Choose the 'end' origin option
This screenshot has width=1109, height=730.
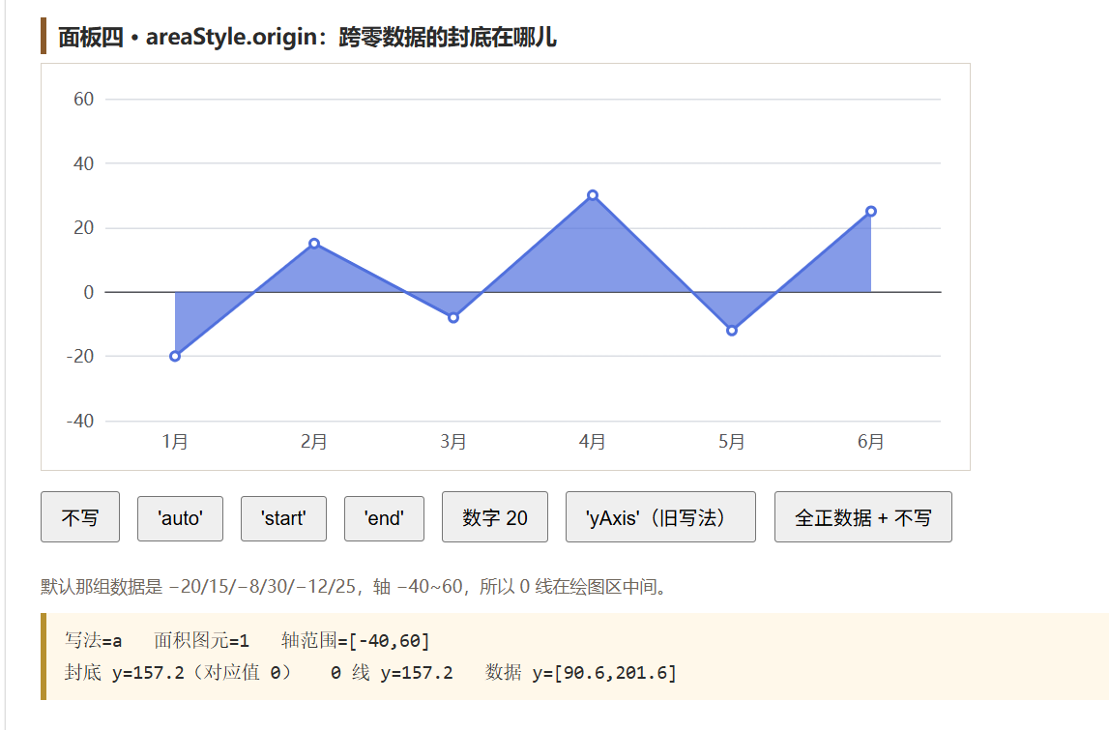pyautogui.click(x=384, y=518)
